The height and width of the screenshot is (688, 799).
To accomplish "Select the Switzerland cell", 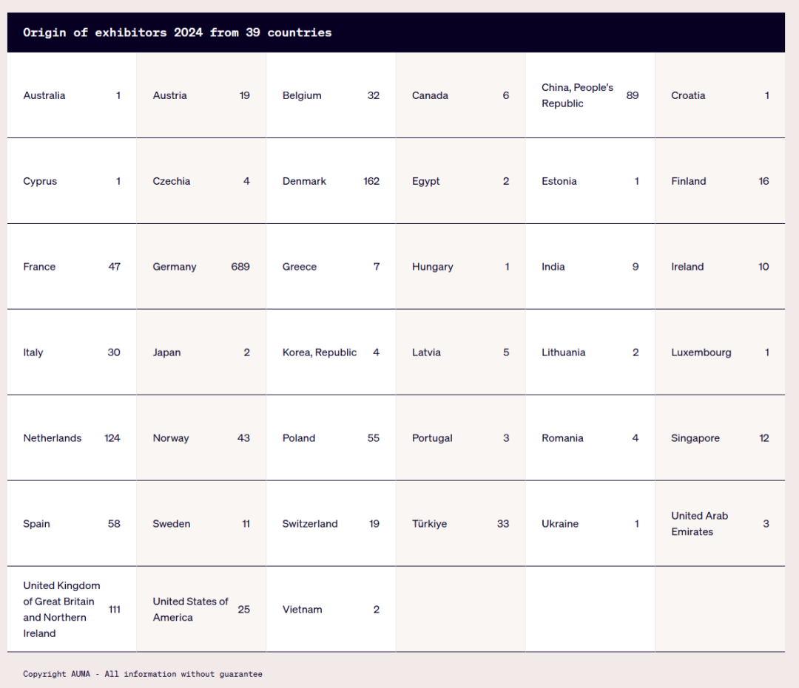I will coord(330,524).
